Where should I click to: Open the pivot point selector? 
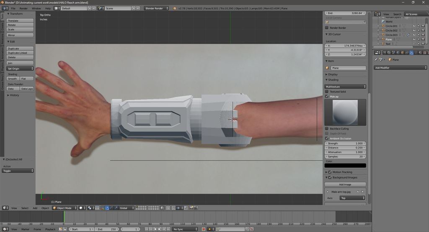(x=90, y=208)
